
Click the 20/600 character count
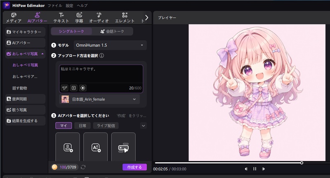coord(135,88)
